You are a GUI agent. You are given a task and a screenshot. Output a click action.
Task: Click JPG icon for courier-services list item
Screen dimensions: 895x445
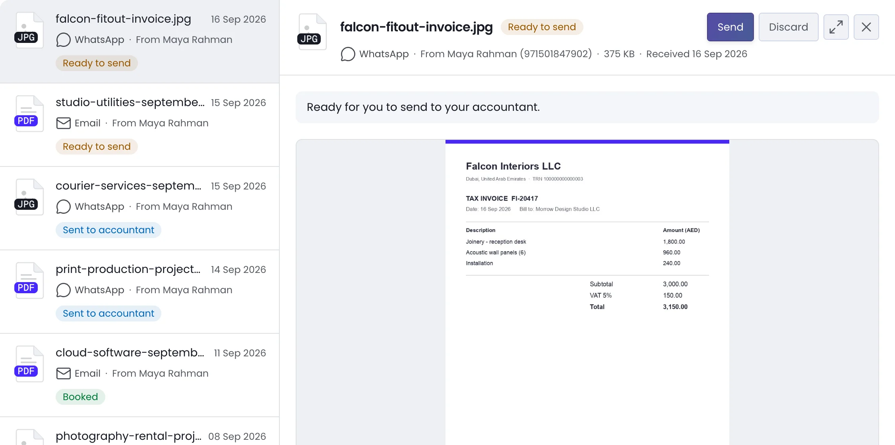coord(29,197)
